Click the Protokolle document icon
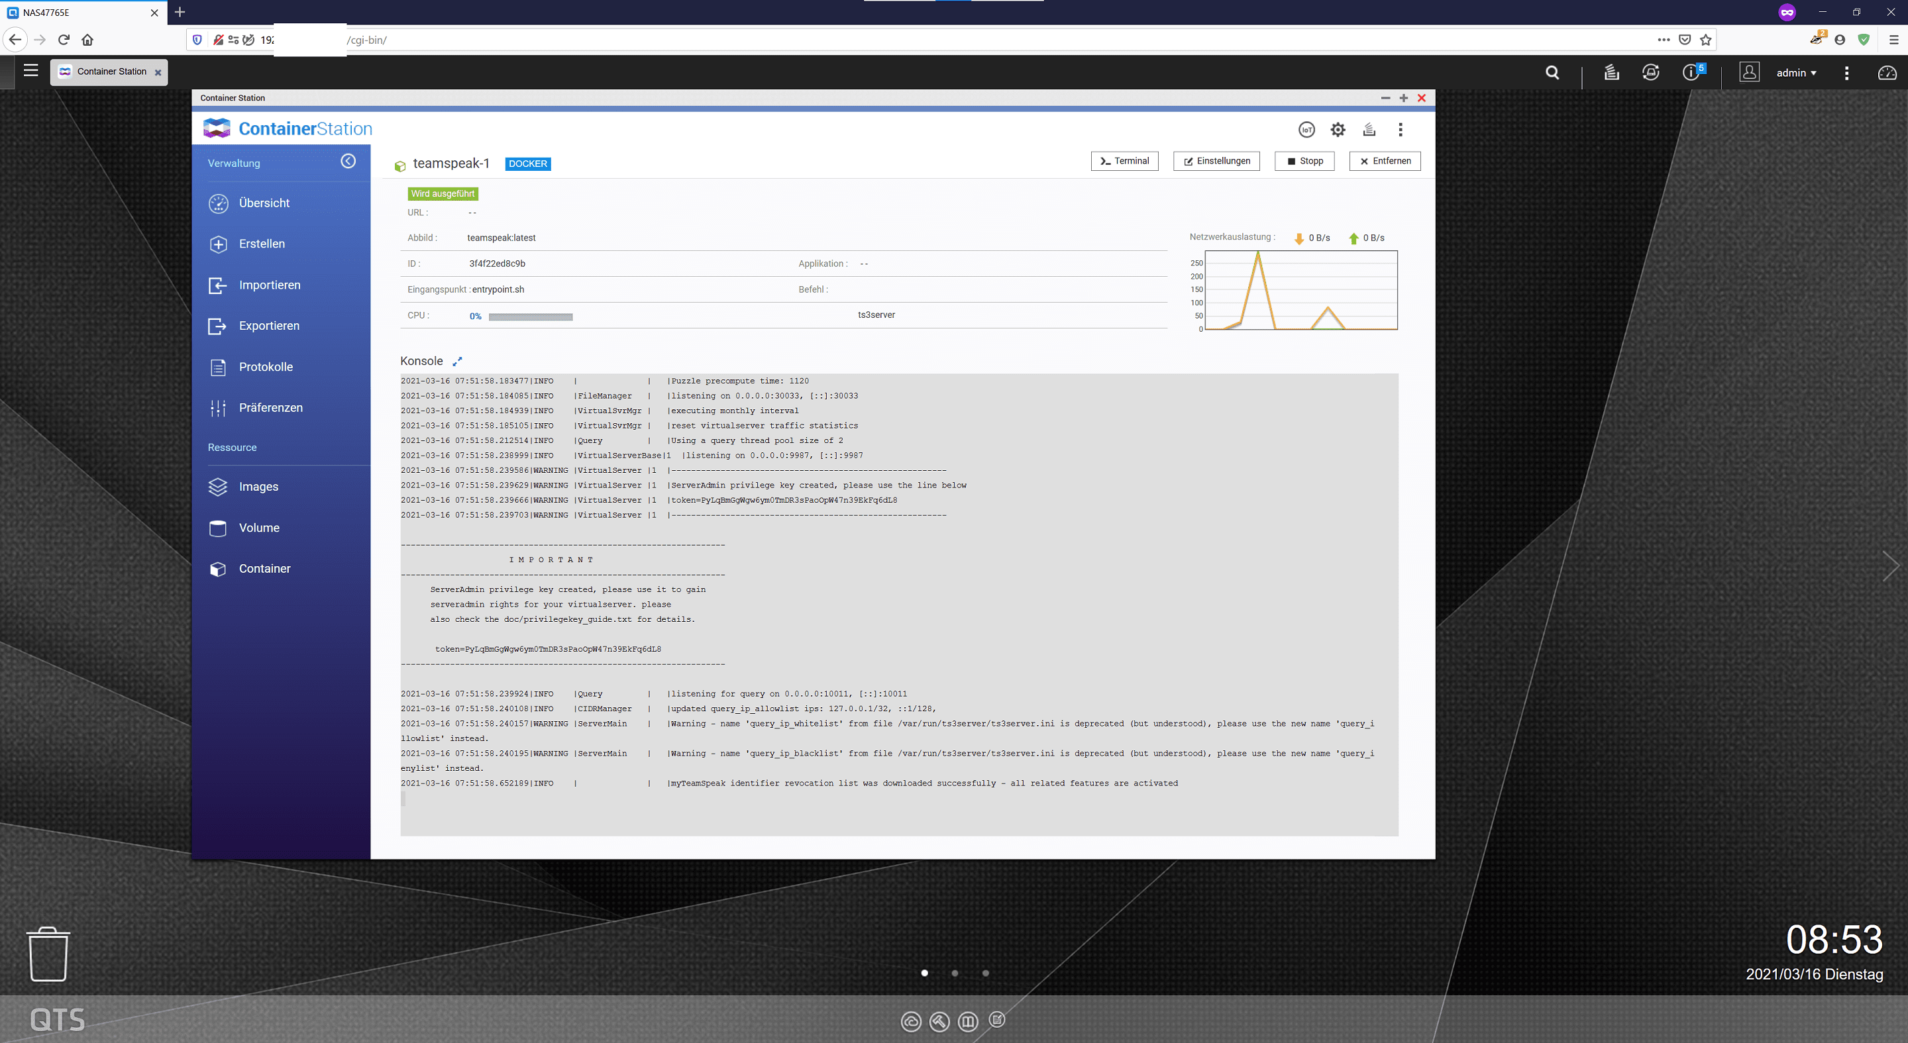1908x1043 pixels. [218, 367]
